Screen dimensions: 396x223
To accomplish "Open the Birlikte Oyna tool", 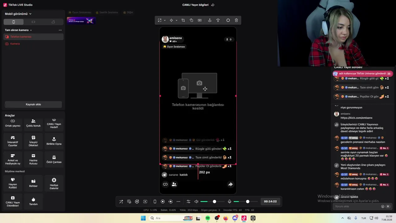I will (54, 141).
